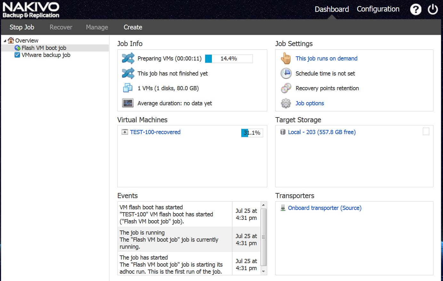This screenshot has width=443, height=281.
Task: Open the help question mark icon
Action: tap(416, 9)
